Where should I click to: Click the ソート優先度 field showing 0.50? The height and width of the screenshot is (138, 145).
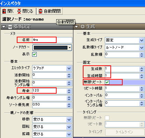(x=50, y=105)
